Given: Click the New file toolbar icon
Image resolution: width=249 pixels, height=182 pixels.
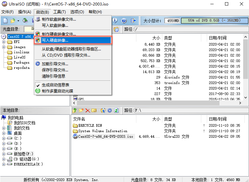Looking at the screenshot, I should click(6, 21).
